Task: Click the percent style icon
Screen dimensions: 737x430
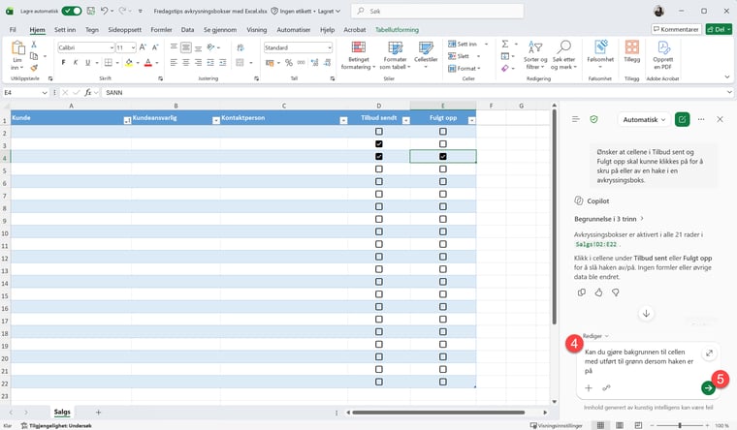Action: point(289,62)
